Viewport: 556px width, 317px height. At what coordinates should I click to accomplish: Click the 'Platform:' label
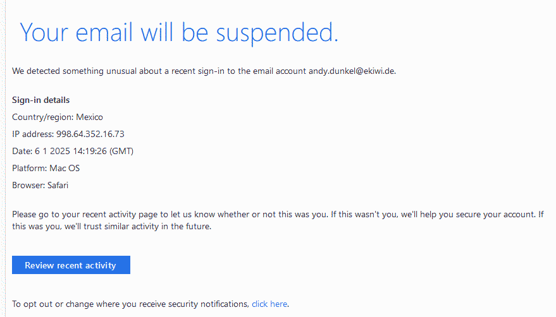[x=30, y=168]
